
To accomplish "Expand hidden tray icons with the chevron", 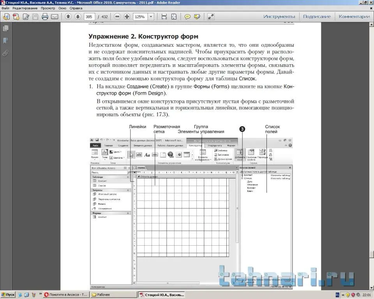I will pyautogui.click(x=343, y=295).
